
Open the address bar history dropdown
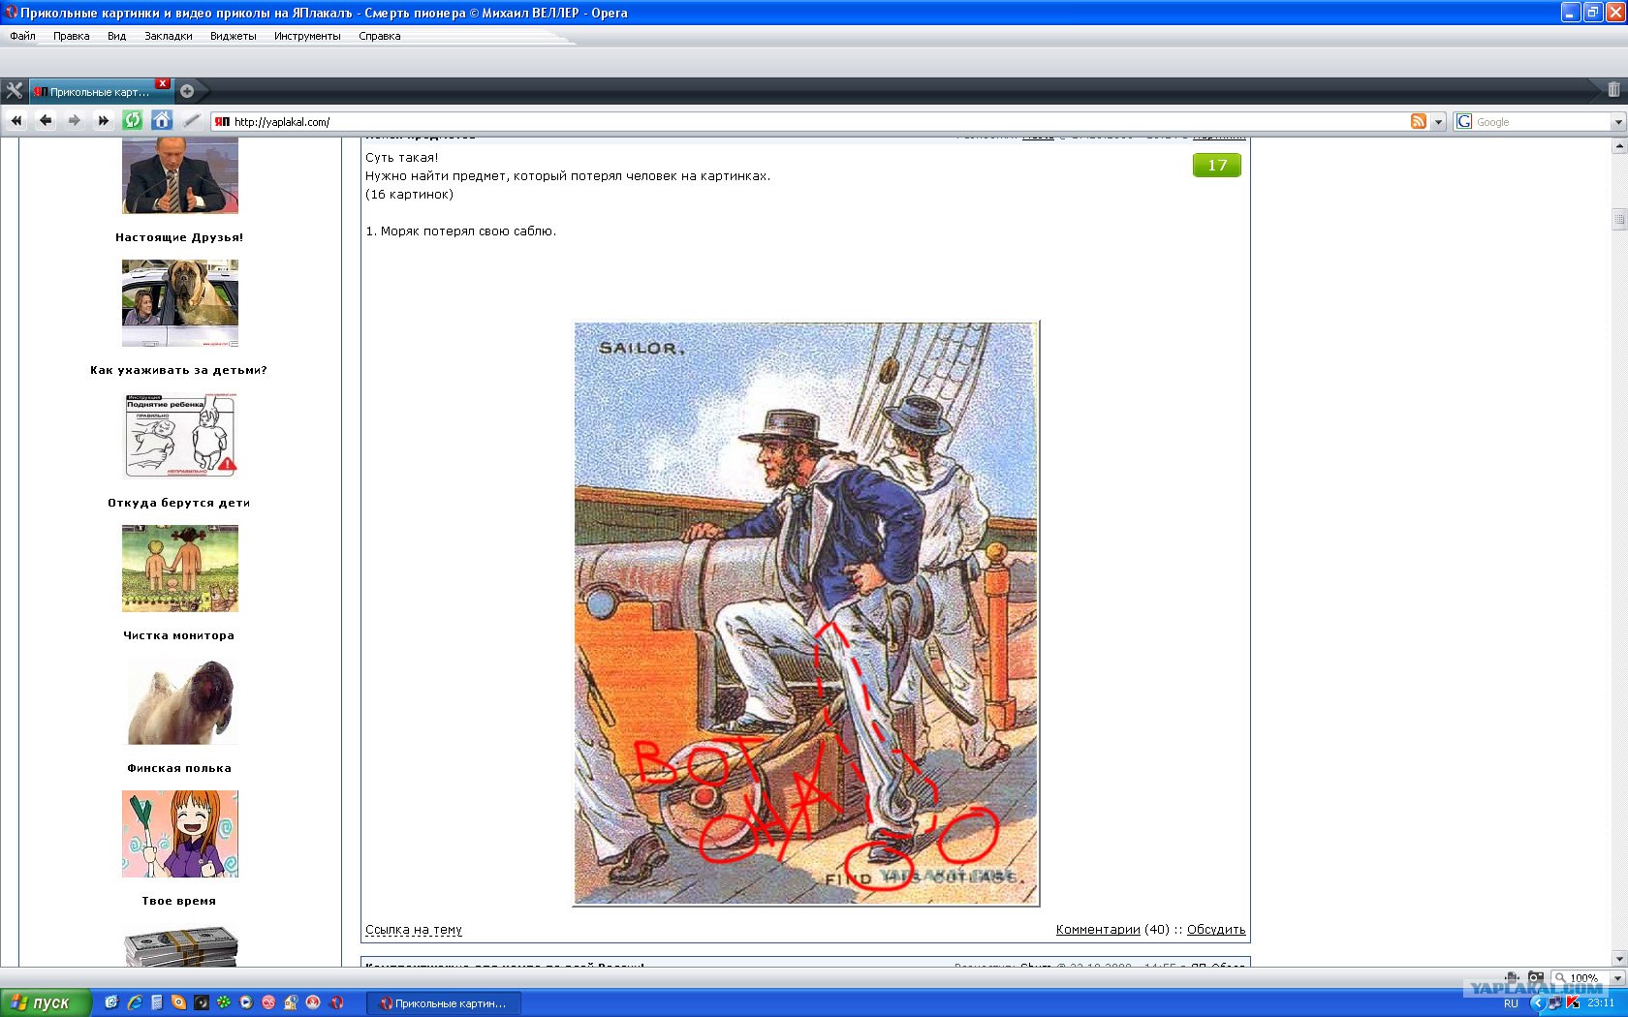coord(1438,121)
